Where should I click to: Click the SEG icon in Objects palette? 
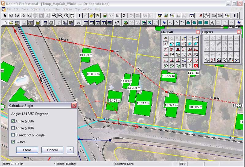coord(231,60)
